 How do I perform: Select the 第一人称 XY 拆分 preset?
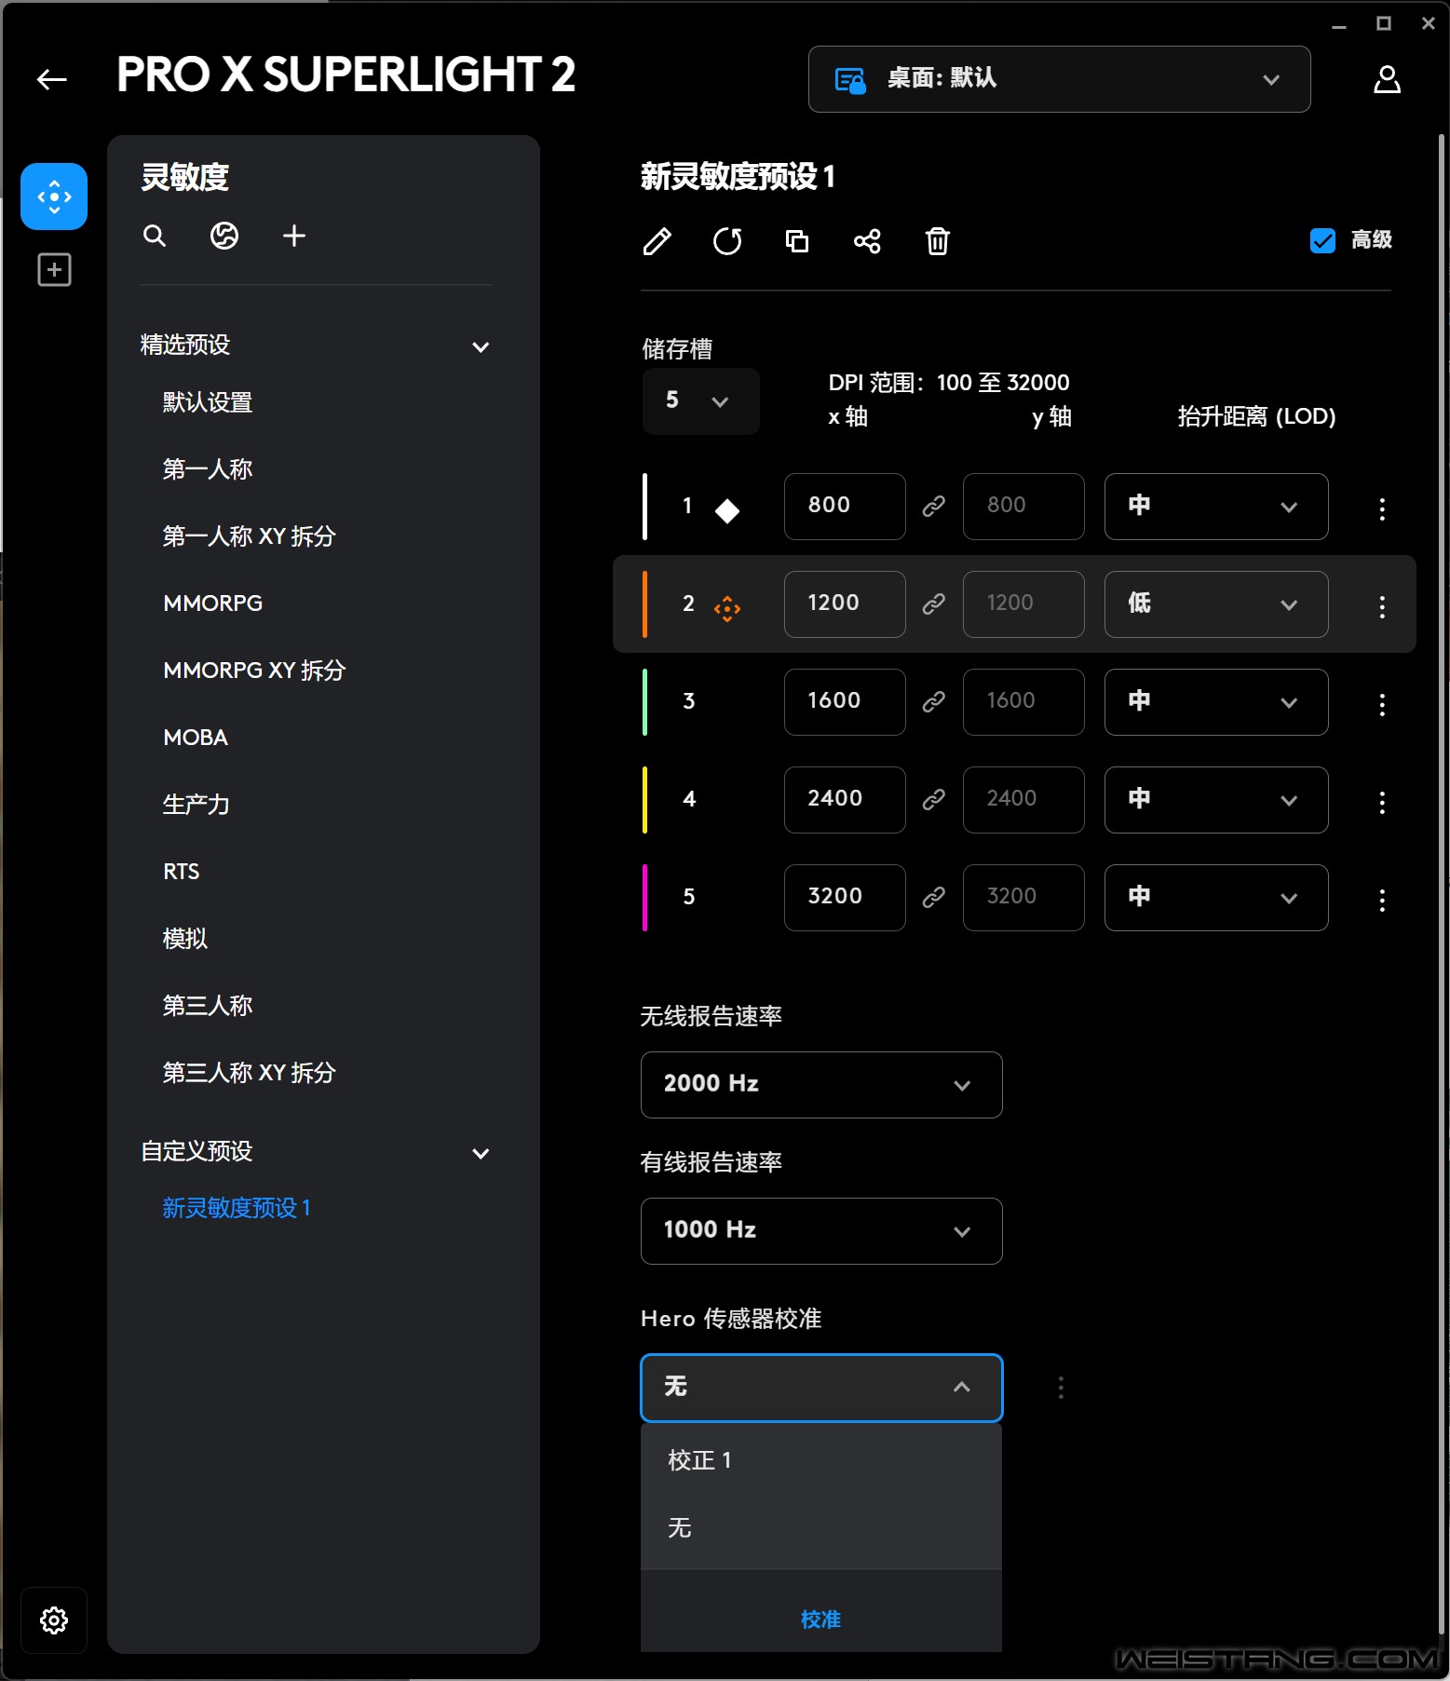point(249,536)
